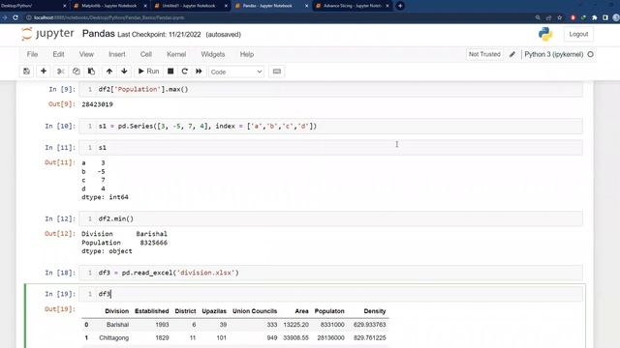Paste cells below icon

coord(91,72)
